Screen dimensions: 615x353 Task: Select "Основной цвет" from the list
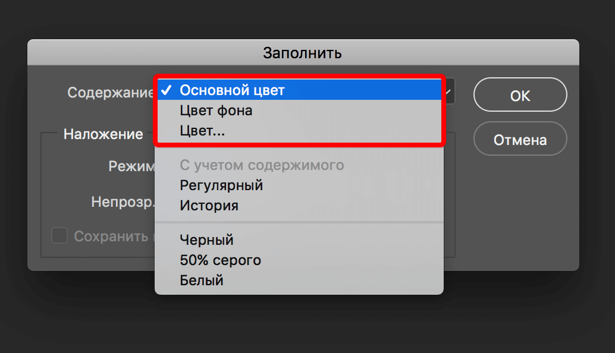coord(232,90)
